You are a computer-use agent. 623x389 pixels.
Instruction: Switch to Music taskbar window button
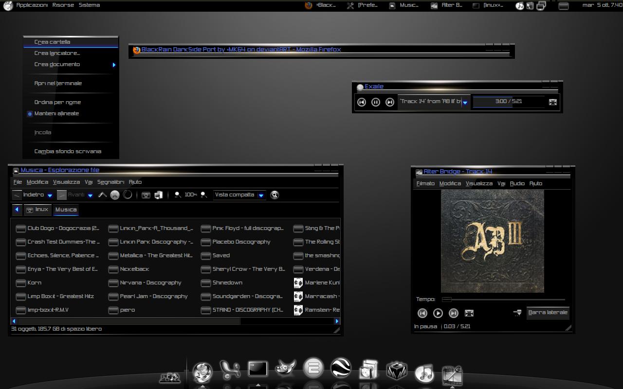(404, 5)
